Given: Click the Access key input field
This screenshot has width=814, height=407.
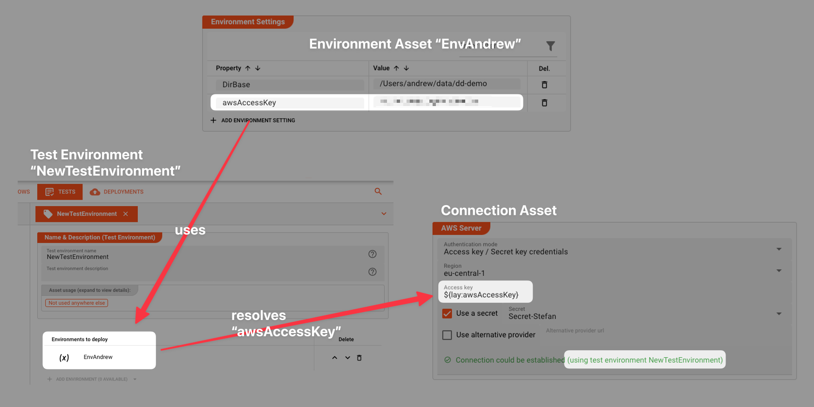Looking at the screenshot, I should pos(484,295).
